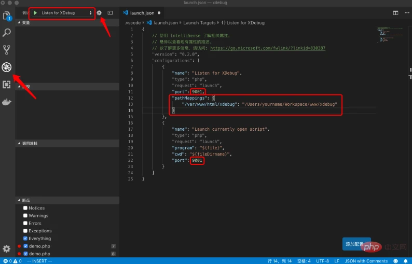The height and width of the screenshot is (264, 412).
Task: Click line and column indicator 行 14
Action: (x=280, y=261)
